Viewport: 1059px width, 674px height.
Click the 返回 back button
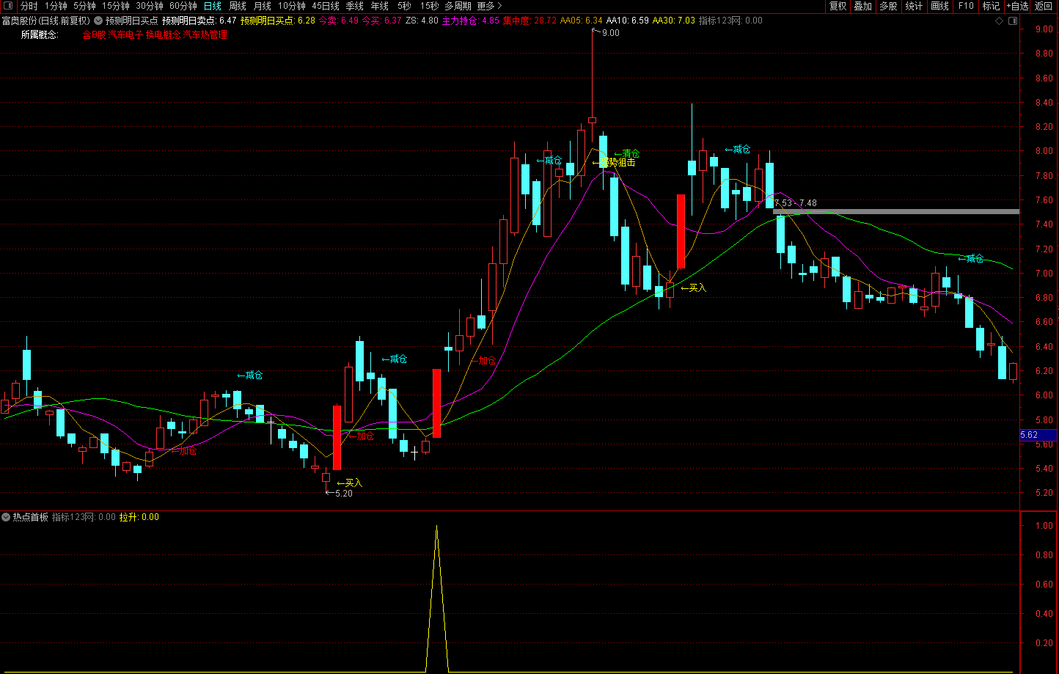coord(1044,6)
